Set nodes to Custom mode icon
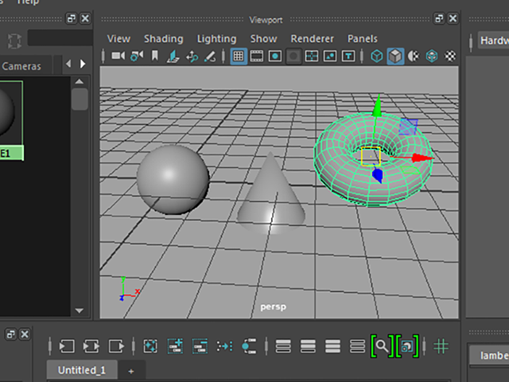 [357, 346]
